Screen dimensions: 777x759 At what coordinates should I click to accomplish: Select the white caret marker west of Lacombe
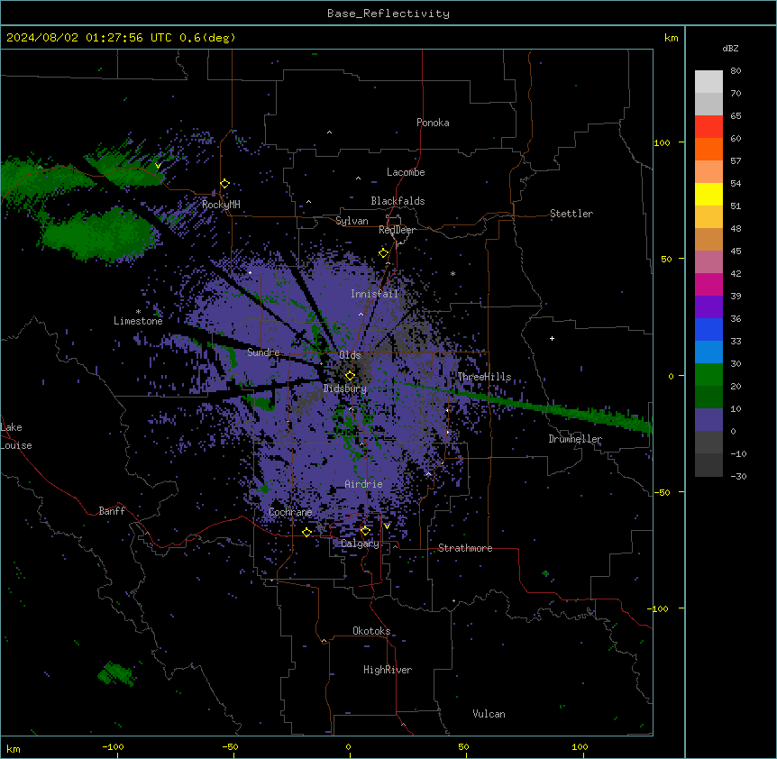358,178
